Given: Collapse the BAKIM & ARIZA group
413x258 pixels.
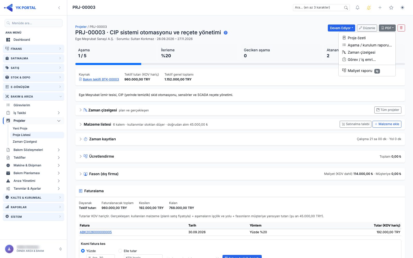Looking at the screenshot, I should pos(34,96).
